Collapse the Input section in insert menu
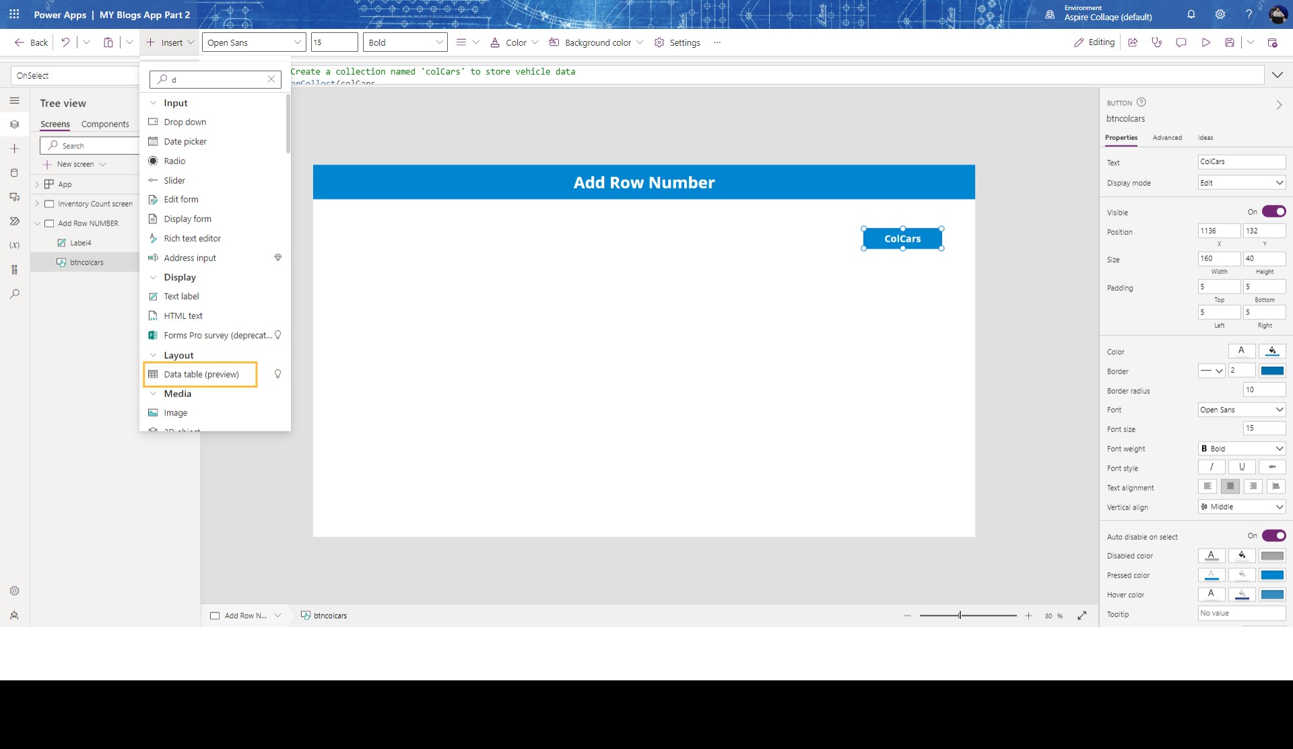This screenshot has height=749, width=1293. [x=154, y=102]
